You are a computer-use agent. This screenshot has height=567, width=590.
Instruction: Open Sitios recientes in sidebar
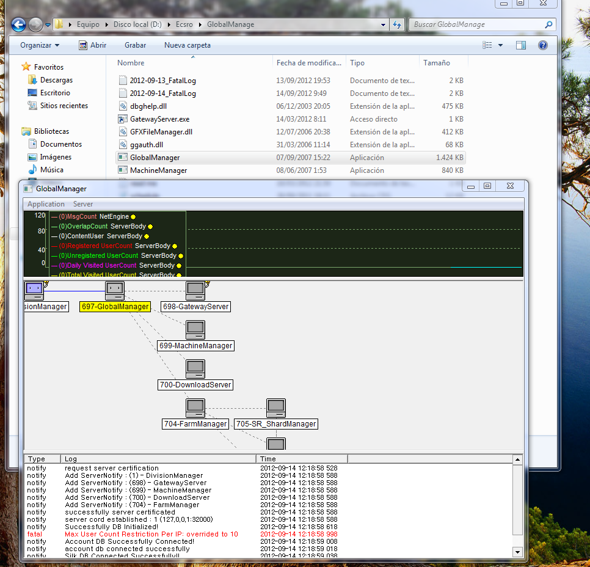pos(58,106)
